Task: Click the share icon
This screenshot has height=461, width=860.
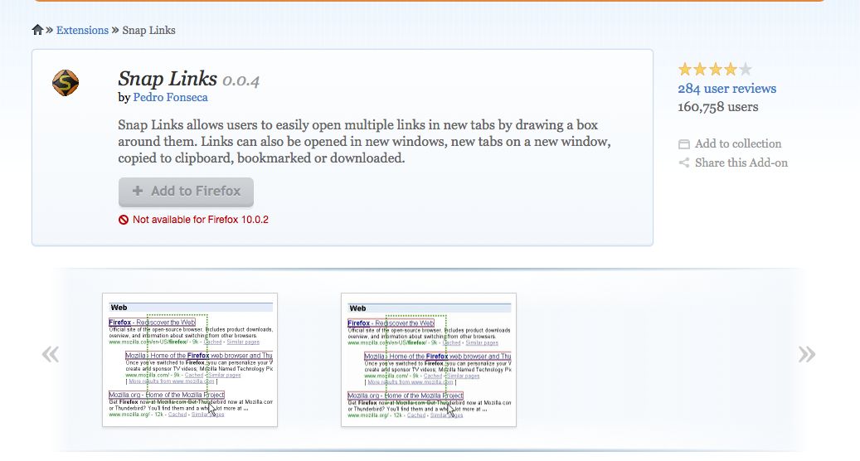Action: pyautogui.click(x=684, y=163)
